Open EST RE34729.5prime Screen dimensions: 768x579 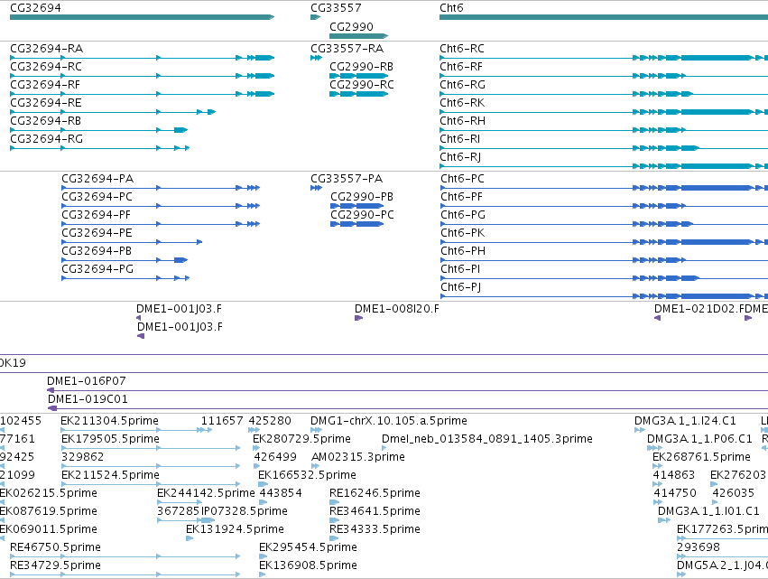point(125,574)
